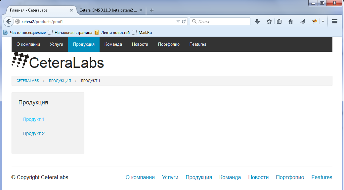Follow the CETERALABS breadcrumb link
The height and width of the screenshot is (190, 344).
[28, 81]
